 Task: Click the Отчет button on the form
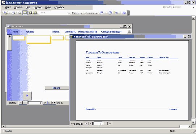[56, 88]
